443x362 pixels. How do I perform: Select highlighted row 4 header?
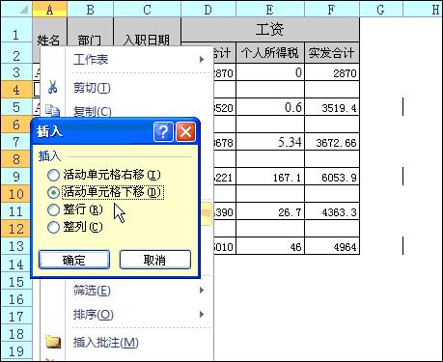(16, 90)
